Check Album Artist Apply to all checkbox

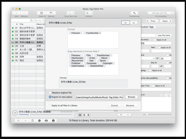(155, 40)
